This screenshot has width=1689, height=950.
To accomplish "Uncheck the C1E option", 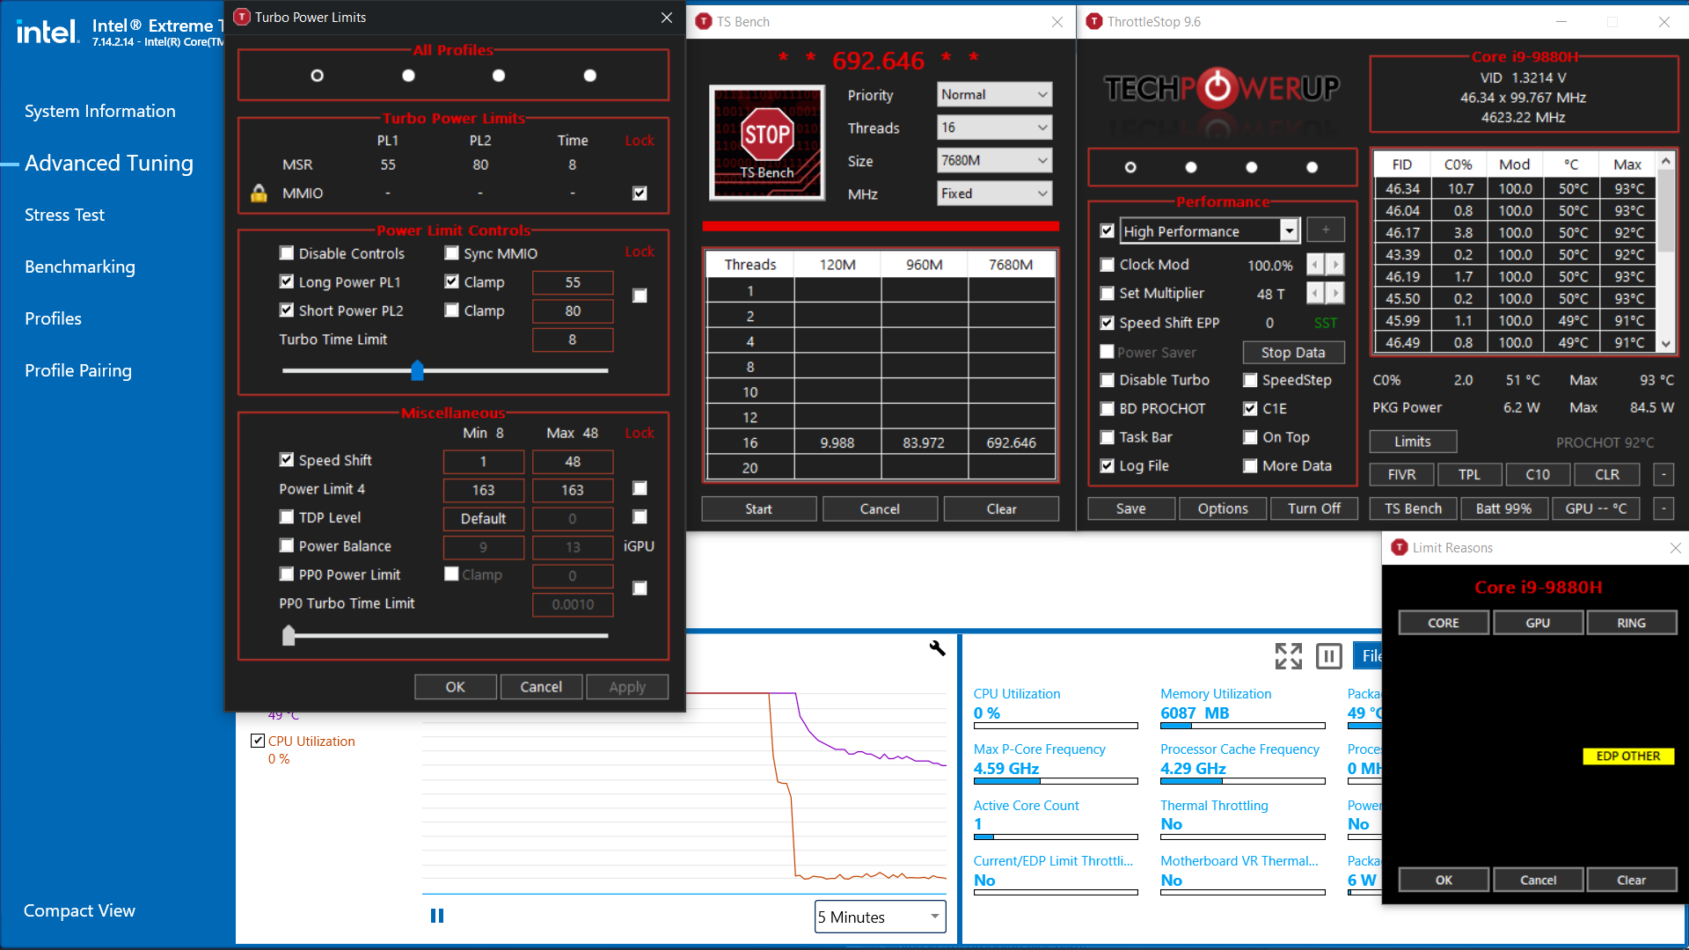I will tap(1250, 408).
